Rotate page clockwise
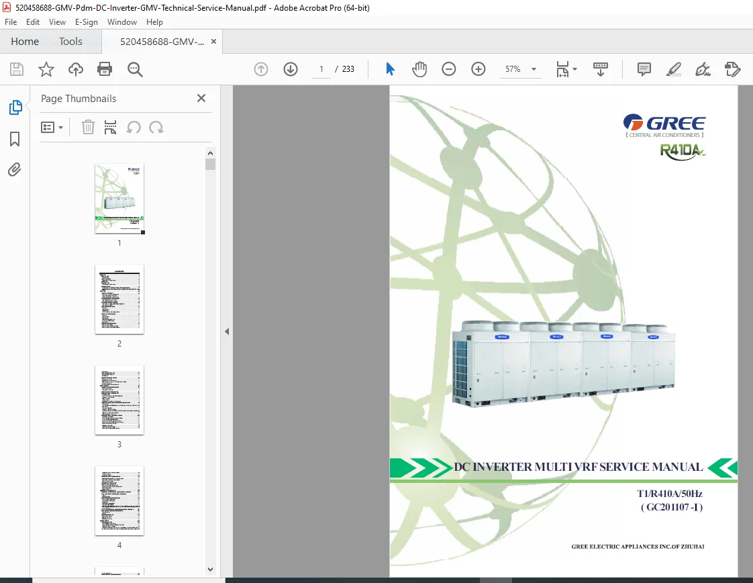This screenshot has width=753, height=583. pyautogui.click(x=156, y=128)
